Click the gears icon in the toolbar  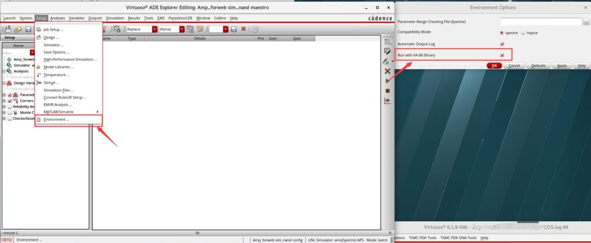tap(18, 29)
